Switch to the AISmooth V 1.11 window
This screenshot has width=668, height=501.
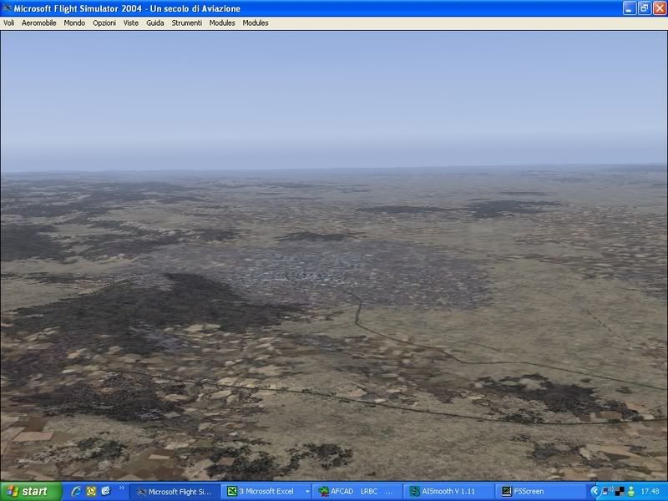(x=448, y=492)
